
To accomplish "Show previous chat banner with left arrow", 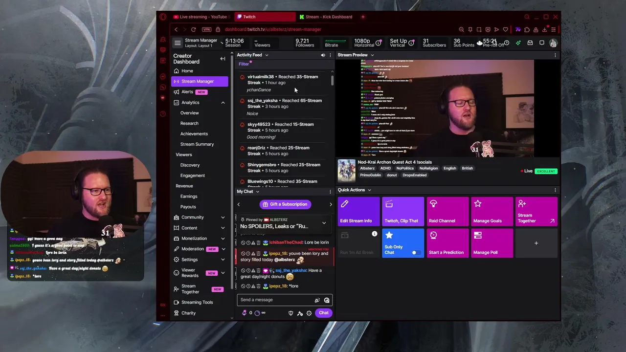I will click(x=239, y=204).
